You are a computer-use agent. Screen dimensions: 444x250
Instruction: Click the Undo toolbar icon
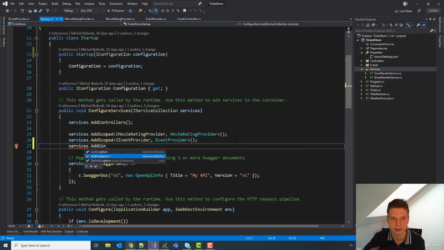click(47, 11)
